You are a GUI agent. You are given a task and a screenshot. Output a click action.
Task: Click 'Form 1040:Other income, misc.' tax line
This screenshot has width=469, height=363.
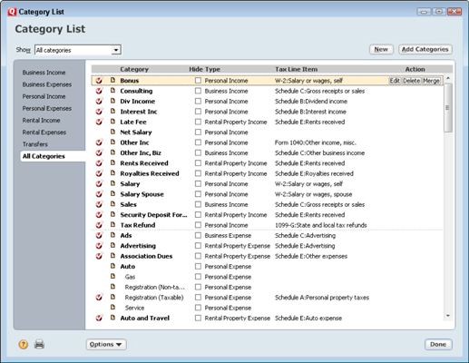pos(316,142)
